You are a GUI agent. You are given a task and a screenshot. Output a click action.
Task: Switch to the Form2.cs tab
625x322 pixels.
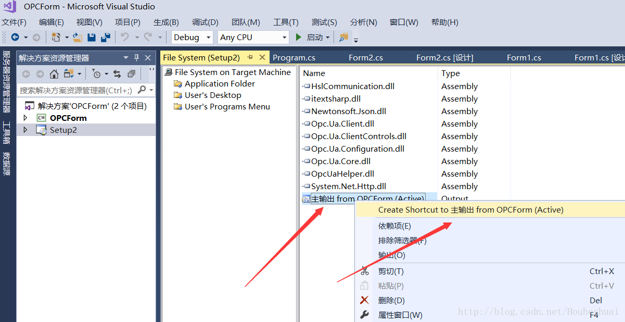coord(366,57)
